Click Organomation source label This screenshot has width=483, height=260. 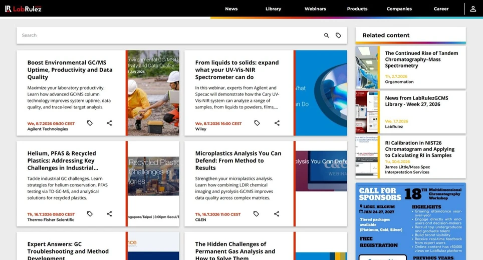point(399,81)
